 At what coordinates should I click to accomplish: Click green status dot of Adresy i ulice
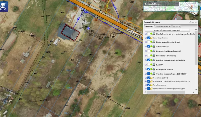pos(151,46)
